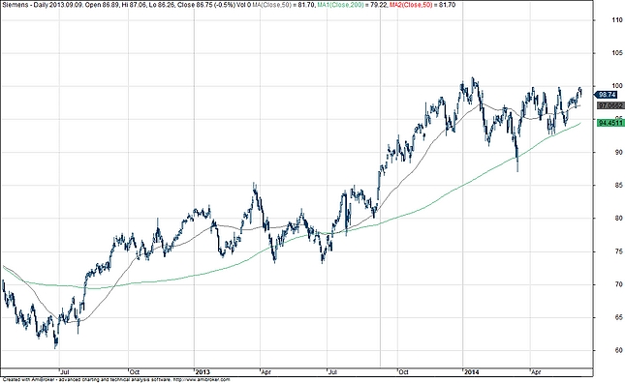The image size is (625, 383).
Task: Click the 97.0662 moving average value tag
Action: [610, 105]
